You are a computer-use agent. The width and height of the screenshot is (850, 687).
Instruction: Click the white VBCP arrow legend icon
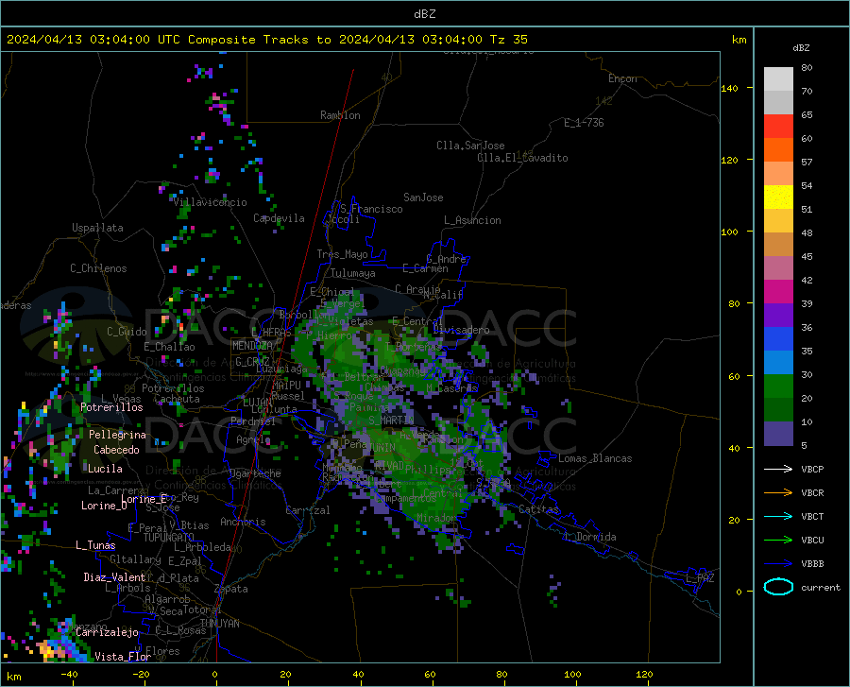pyautogui.click(x=778, y=469)
